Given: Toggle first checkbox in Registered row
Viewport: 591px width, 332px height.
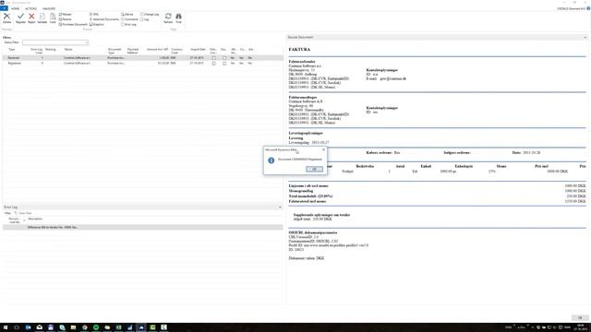Looking at the screenshot, I should [213, 64].
